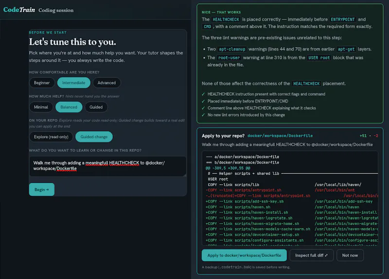Screen dimensions: 389x279
Task: Select Guided change repo mode
Action: pos(94,137)
